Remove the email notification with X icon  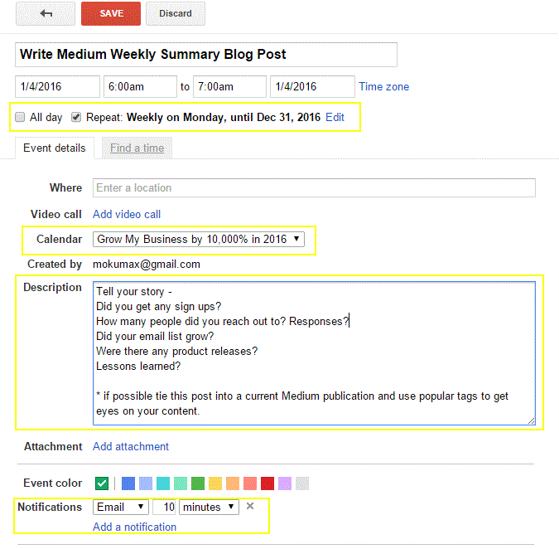point(250,506)
